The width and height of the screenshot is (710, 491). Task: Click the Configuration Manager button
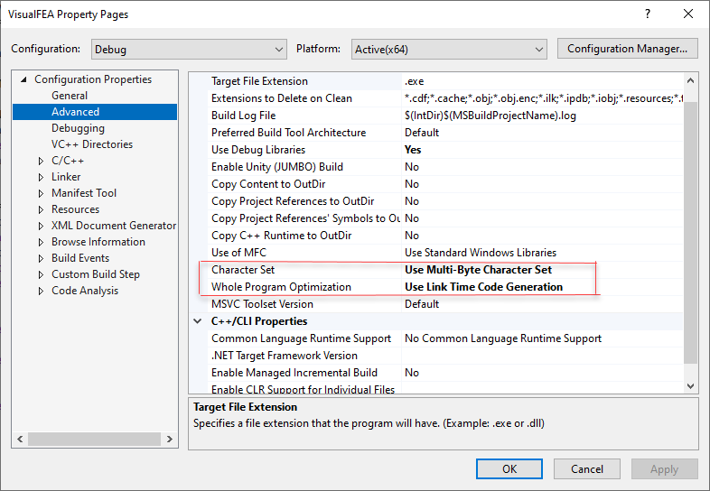point(627,49)
